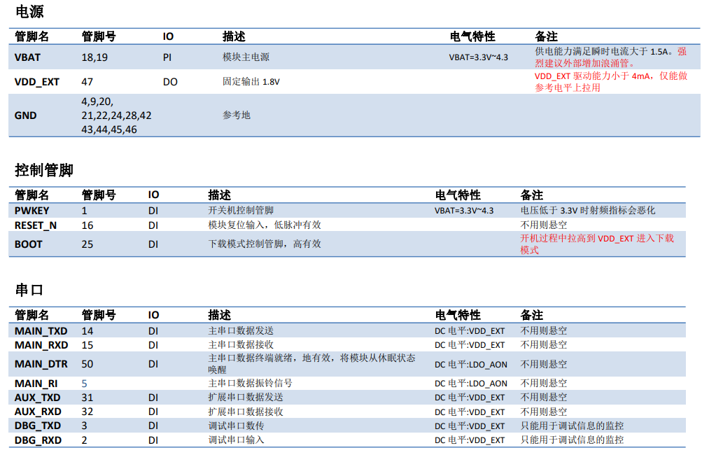The image size is (702, 455).
Task: Select 只能用于调试信息的监控 in the DBG_RXD row
Action: click(572, 440)
